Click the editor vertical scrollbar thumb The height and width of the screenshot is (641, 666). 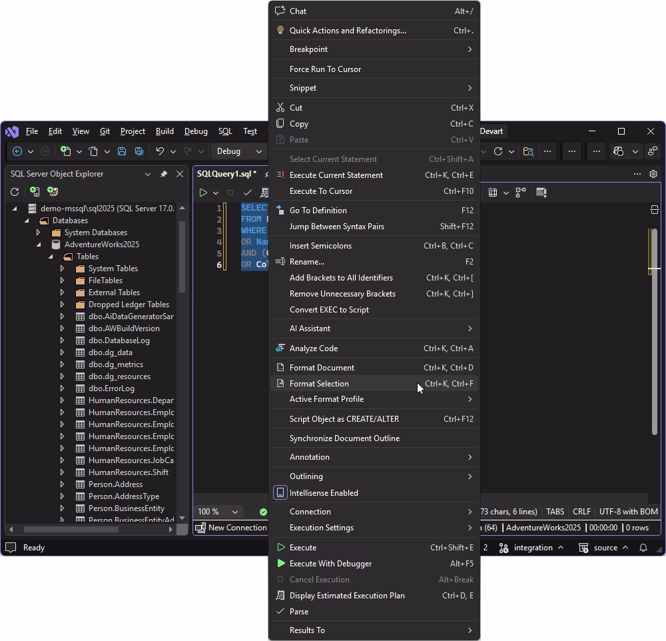tap(655, 332)
